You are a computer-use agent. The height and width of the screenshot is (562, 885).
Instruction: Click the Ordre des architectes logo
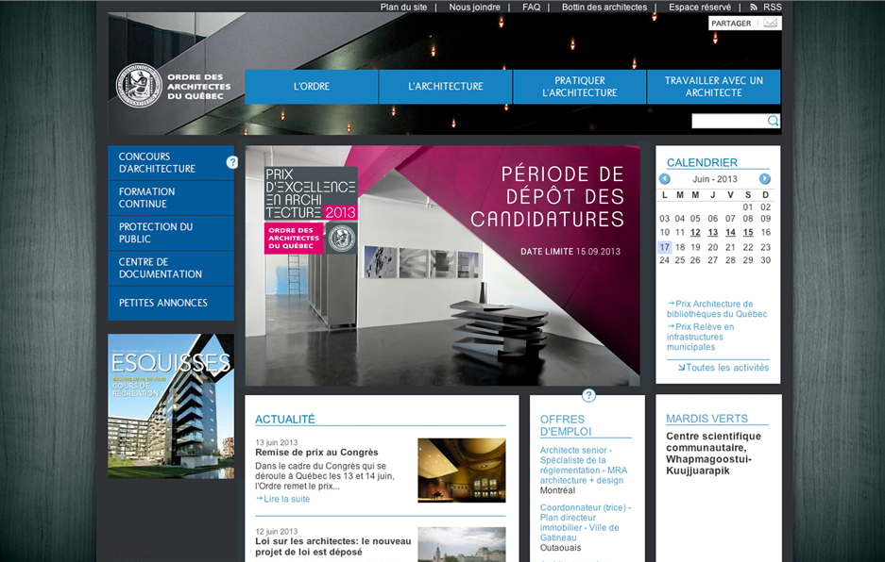[173, 86]
